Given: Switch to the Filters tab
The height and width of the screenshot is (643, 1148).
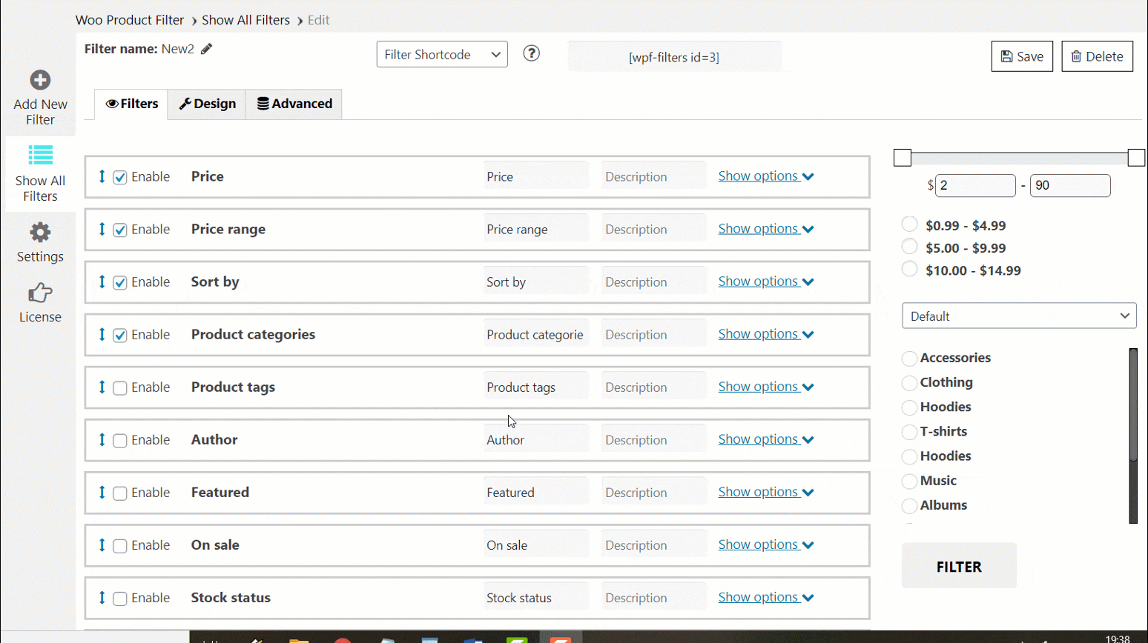Looking at the screenshot, I should click(131, 104).
